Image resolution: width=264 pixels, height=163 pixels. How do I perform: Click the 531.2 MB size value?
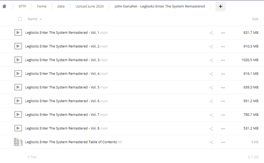tap(251, 128)
